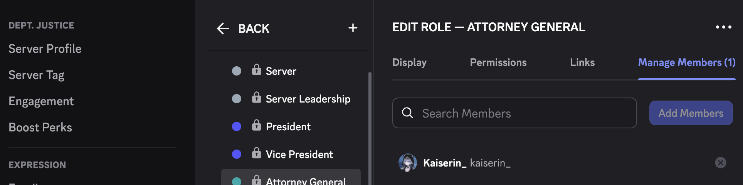Open Server Profile settings
The width and height of the screenshot is (743, 185).
tap(45, 49)
